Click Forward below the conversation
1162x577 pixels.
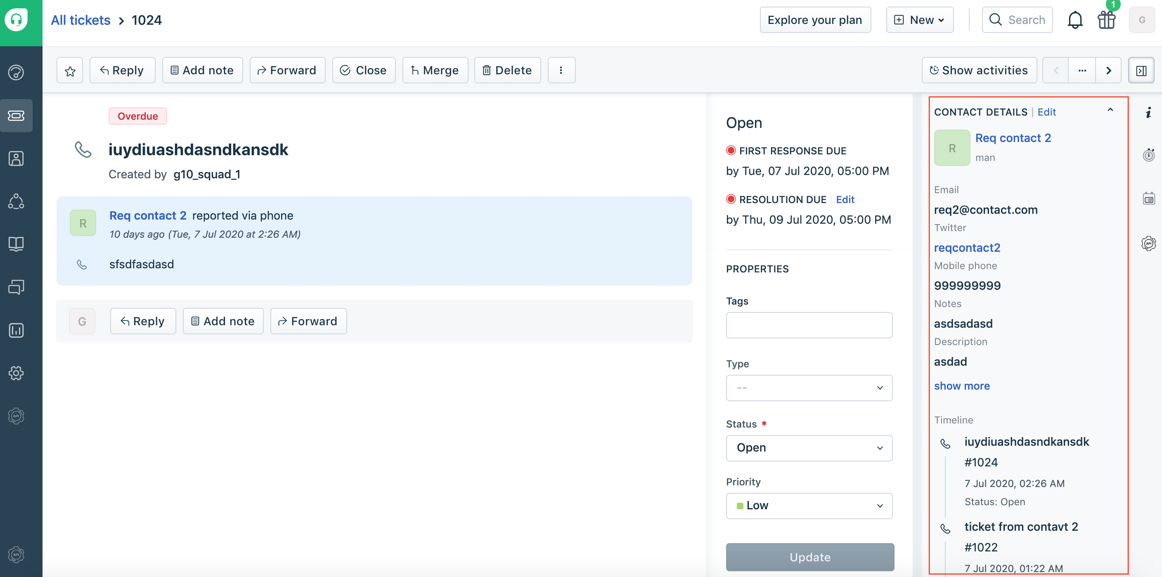point(308,321)
